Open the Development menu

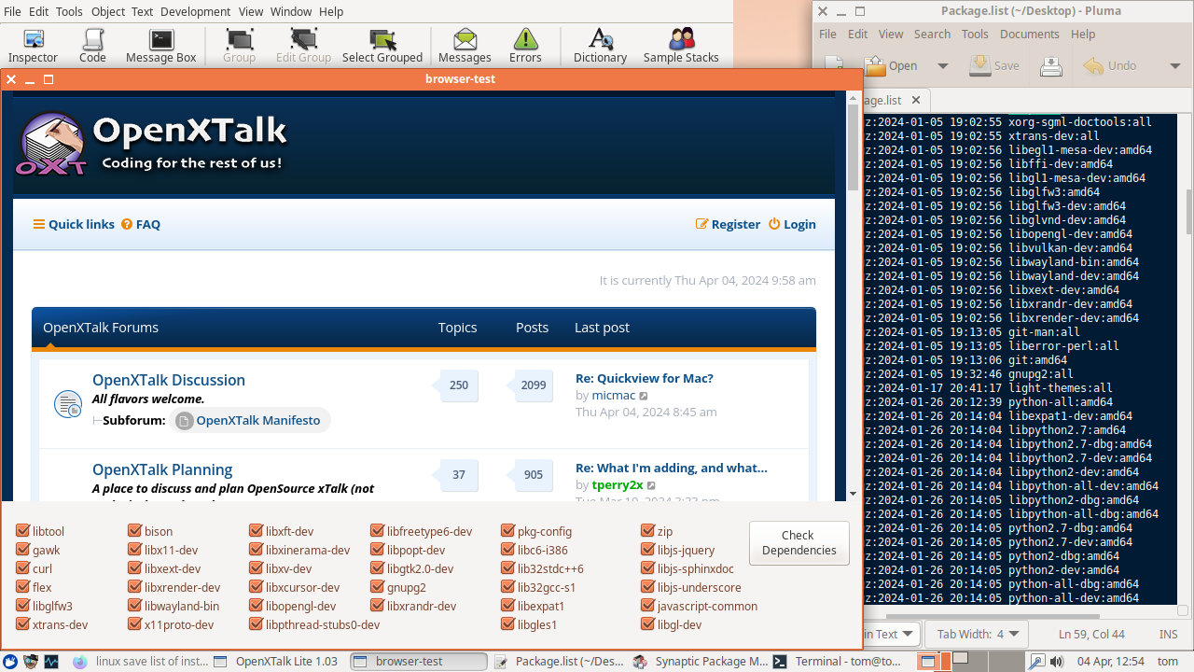tap(195, 11)
